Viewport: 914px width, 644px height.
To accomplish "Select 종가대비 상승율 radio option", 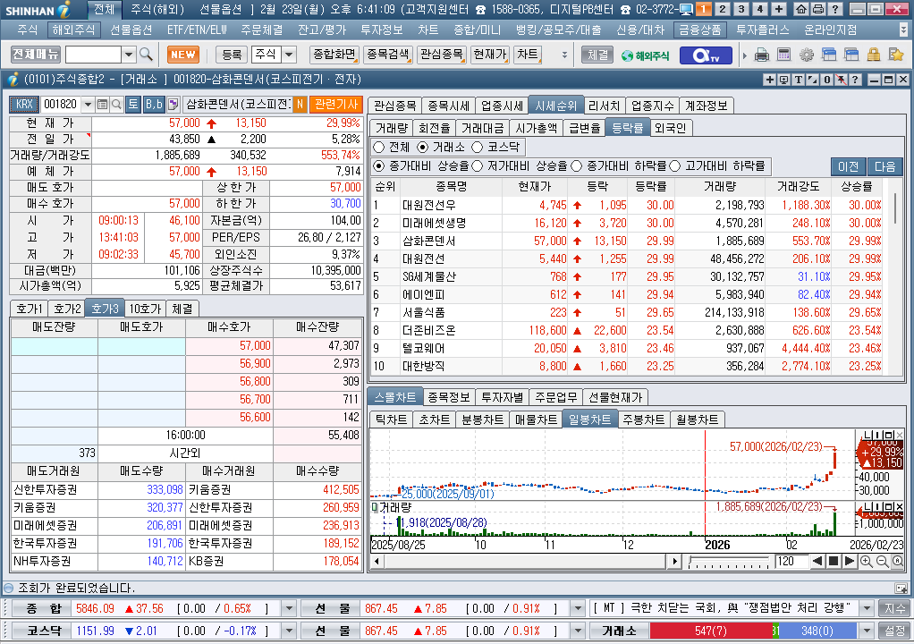I will pyautogui.click(x=379, y=166).
